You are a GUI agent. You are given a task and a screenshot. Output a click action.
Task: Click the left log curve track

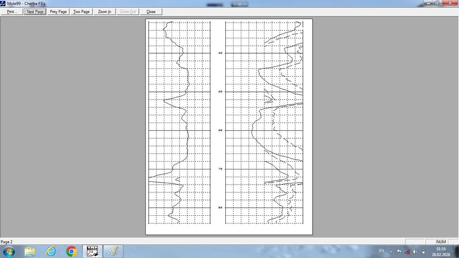(179, 123)
